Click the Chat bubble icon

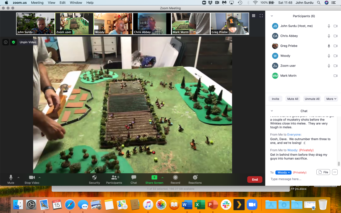tap(134, 178)
